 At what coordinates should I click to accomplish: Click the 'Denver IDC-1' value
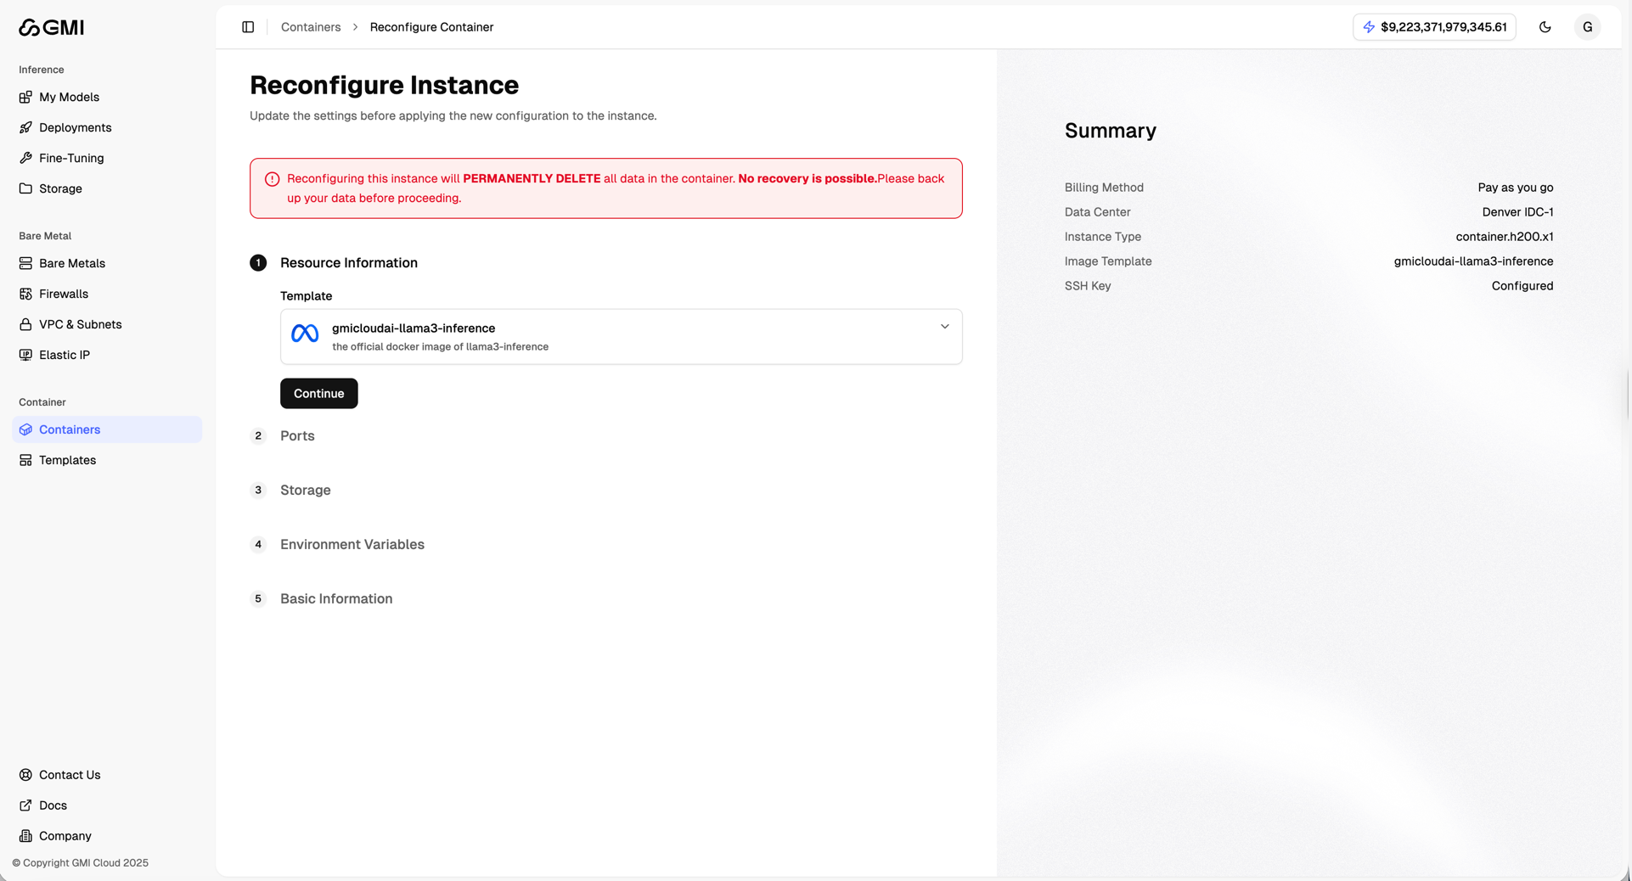click(x=1517, y=212)
